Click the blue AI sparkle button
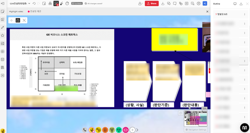 (205, 4)
